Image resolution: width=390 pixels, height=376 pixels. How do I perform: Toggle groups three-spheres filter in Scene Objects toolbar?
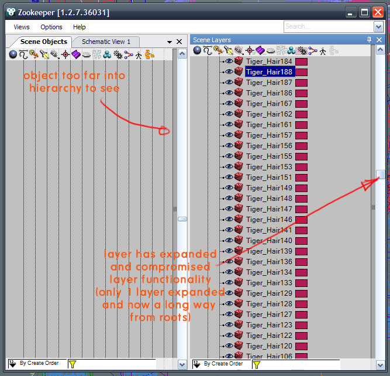(107, 54)
